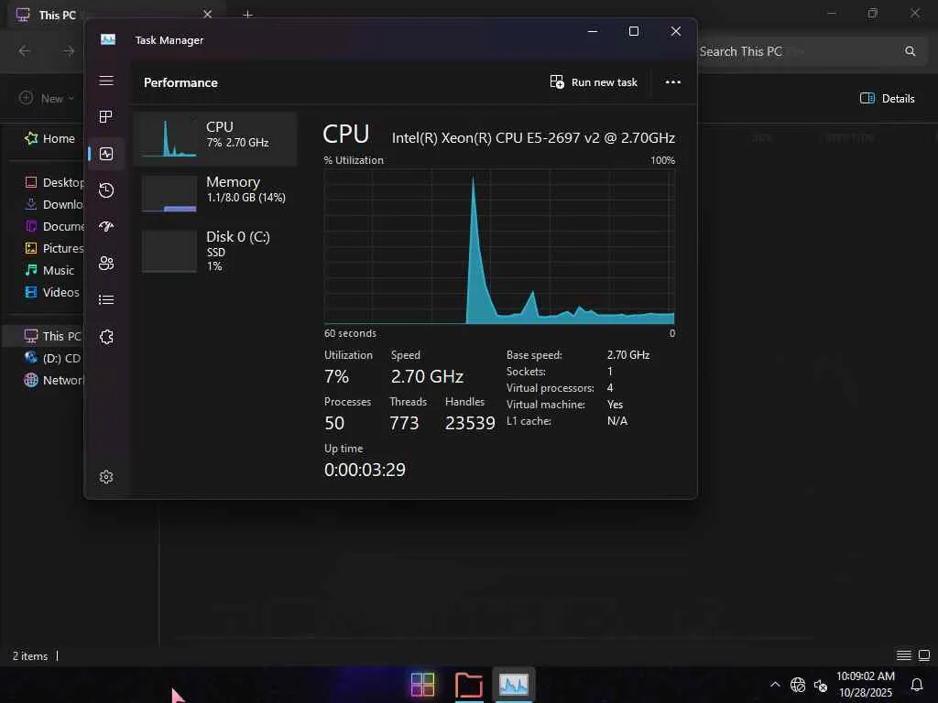Open Network in File Explorer sidebar
This screenshot has width=938, height=703.
click(54, 380)
